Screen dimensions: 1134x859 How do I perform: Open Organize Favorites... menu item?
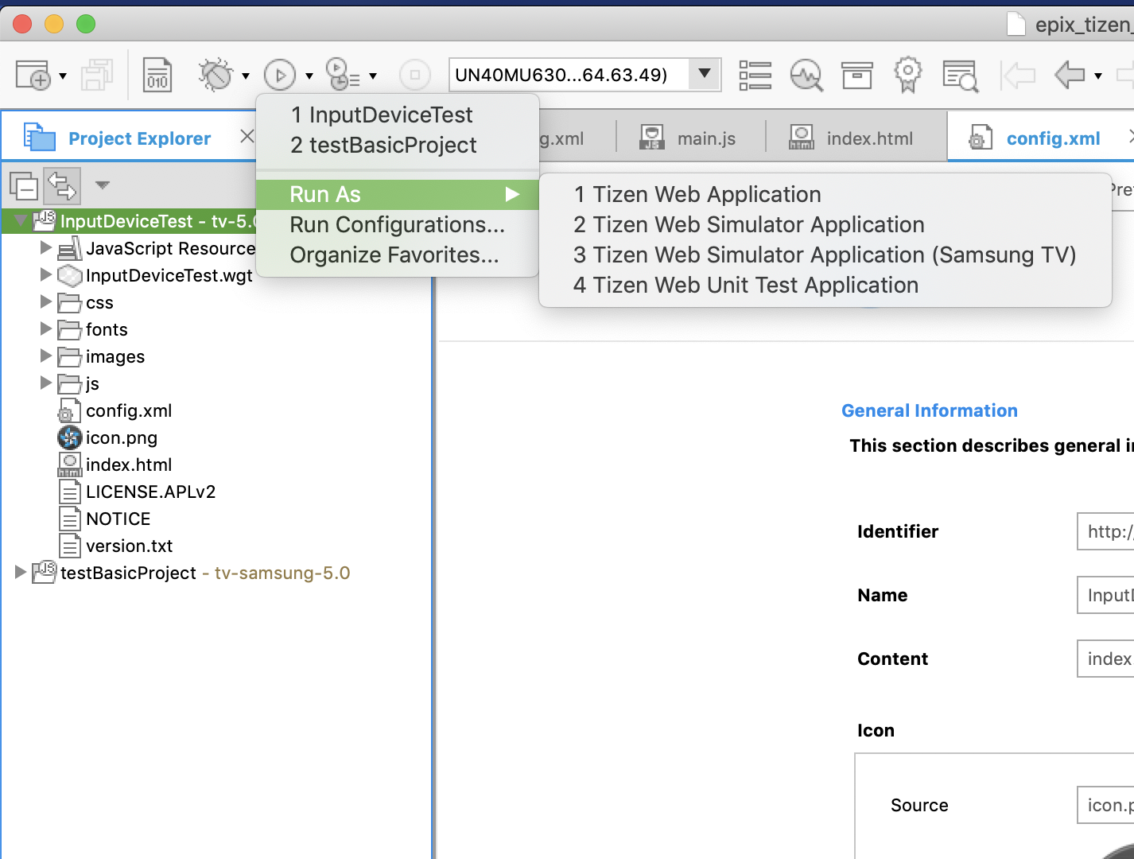(x=398, y=255)
